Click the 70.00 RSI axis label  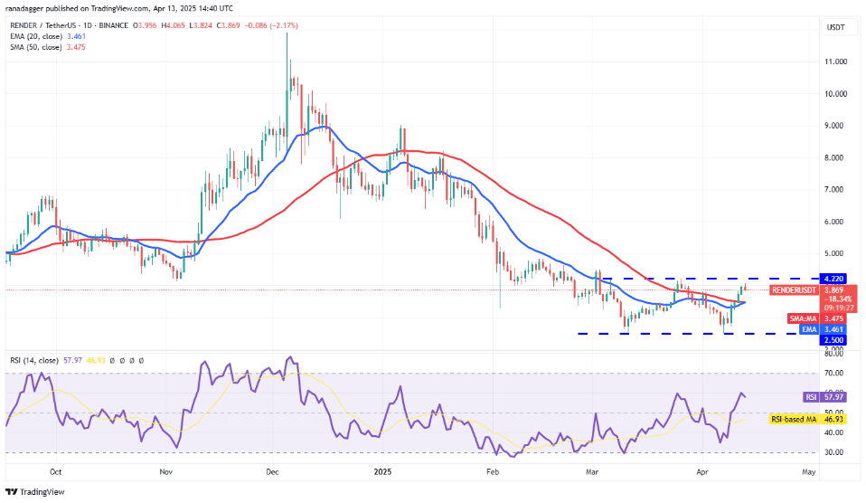pyautogui.click(x=834, y=373)
